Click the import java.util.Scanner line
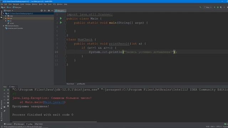This screenshot has width=228, height=128. point(89,14)
